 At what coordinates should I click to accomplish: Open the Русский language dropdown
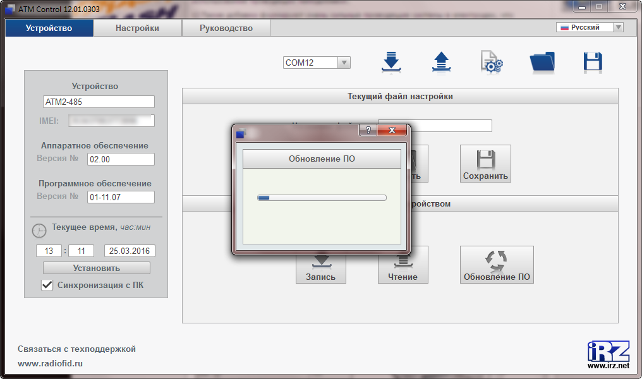coord(617,27)
